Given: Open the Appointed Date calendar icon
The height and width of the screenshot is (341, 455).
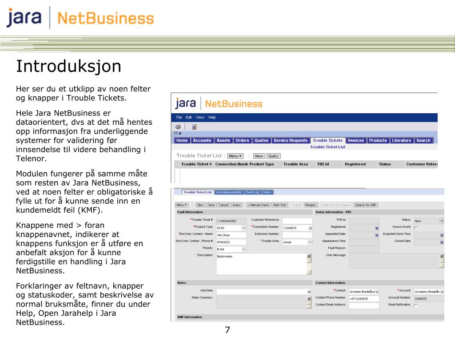Looking at the screenshot, I should (x=377, y=235).
